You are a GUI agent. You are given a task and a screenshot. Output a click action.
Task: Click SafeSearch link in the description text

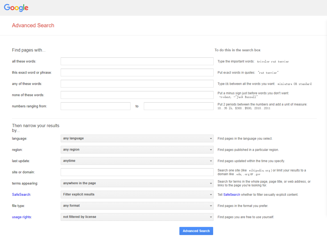[x=232, y=195]
